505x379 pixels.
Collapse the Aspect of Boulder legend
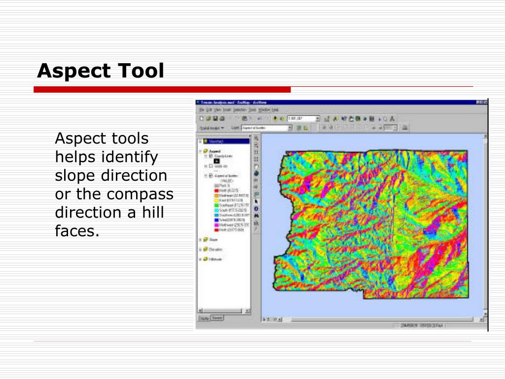point(206,176)
